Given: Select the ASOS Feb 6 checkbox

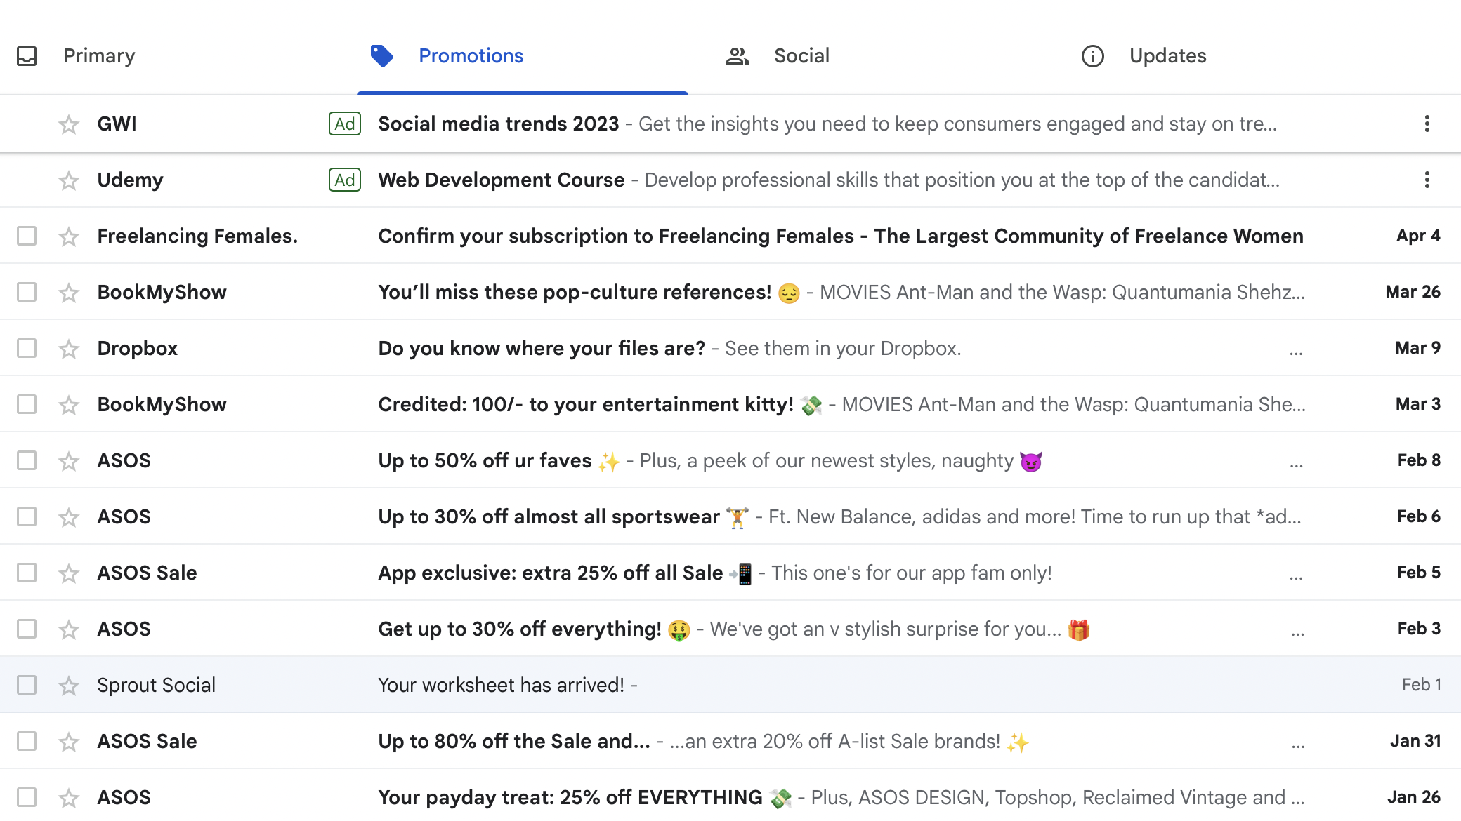Looking at the screenshot, I should point(27,516).
